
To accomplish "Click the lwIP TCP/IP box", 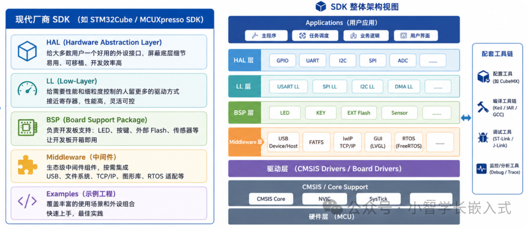I will (347, 142).
